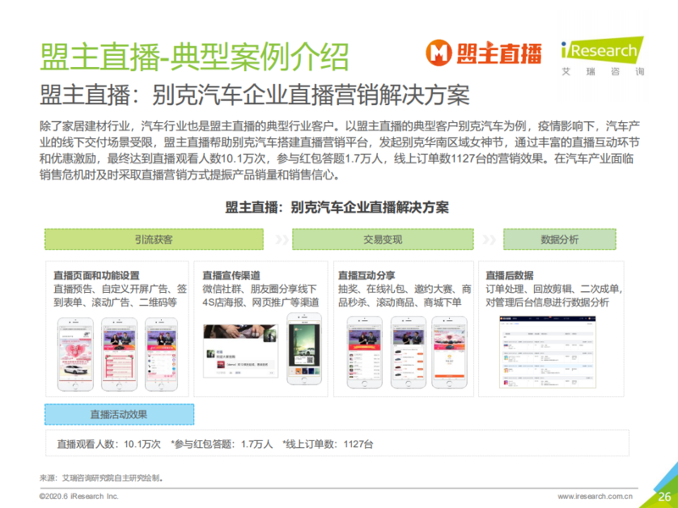Screen dimensions: 678x508
Task: Click the page number 26
Action: pyautogui.click(x=664, y=497)
